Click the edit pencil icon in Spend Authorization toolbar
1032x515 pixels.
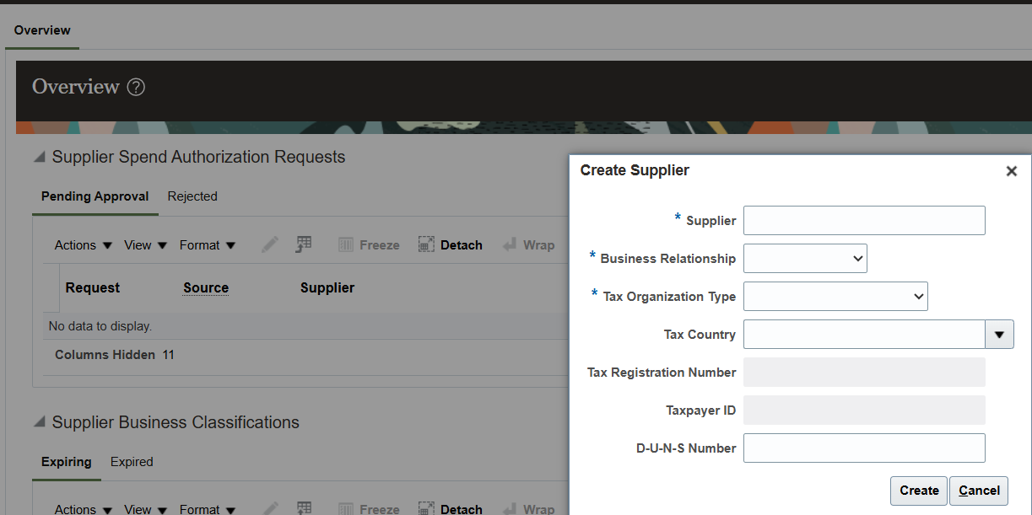[x=270, y=245]
